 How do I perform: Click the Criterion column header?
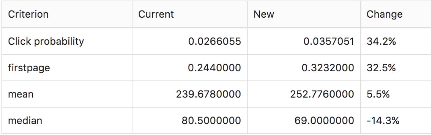[28, 15]
